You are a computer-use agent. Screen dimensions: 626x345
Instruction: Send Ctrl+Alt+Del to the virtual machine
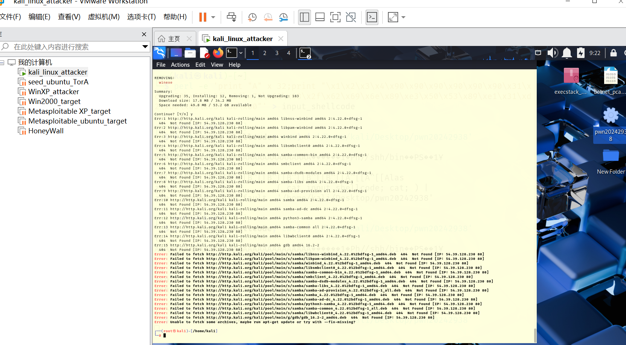pyautogui.click(x=231, y=17)
